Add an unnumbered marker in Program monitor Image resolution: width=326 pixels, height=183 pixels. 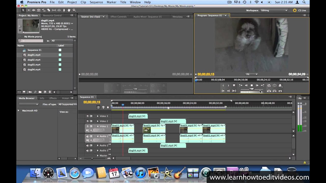tap(234, 85)
